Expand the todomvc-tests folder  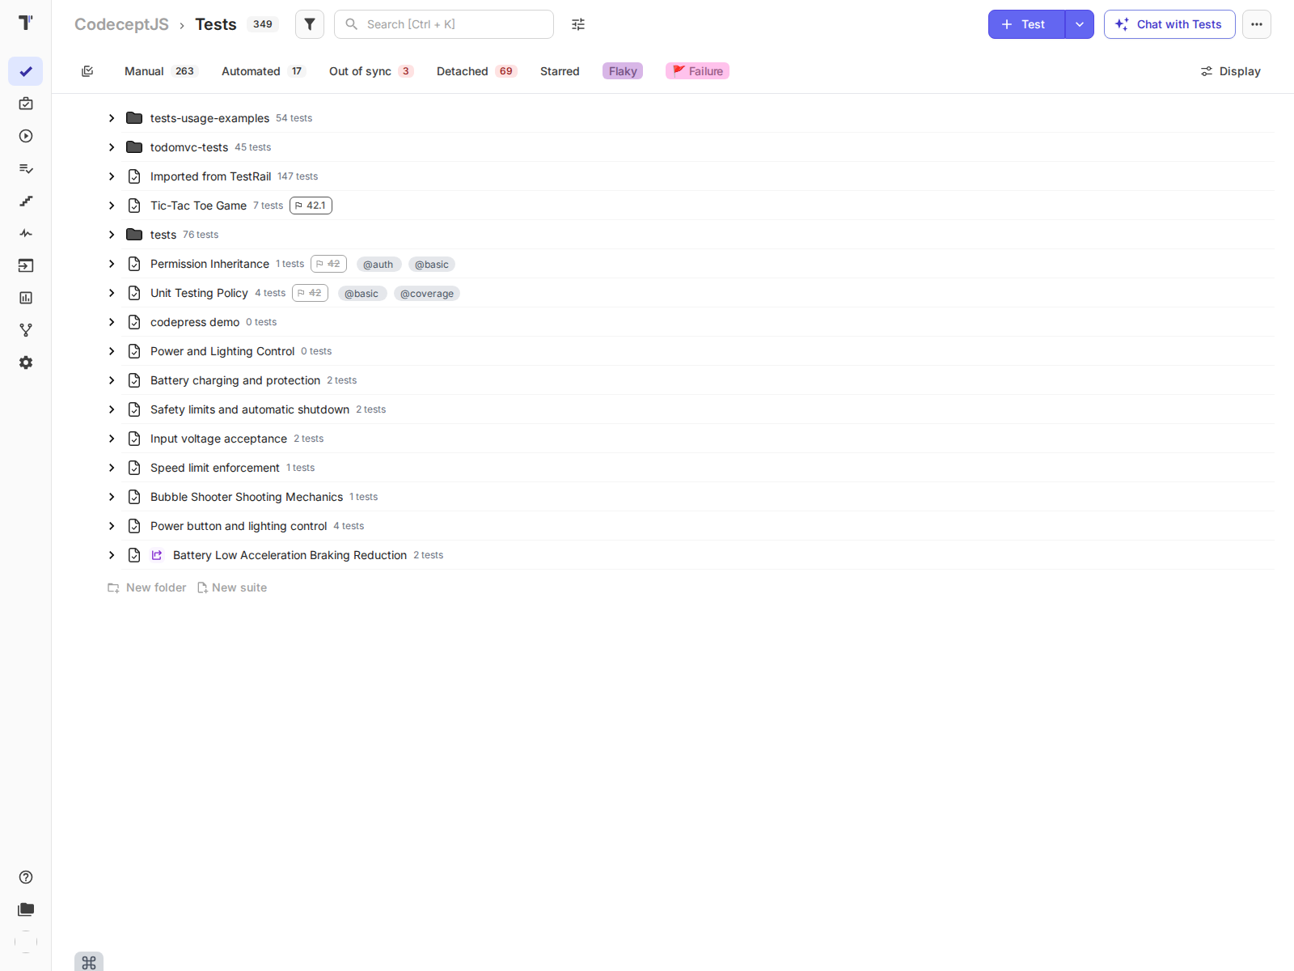tap(112, 147)
